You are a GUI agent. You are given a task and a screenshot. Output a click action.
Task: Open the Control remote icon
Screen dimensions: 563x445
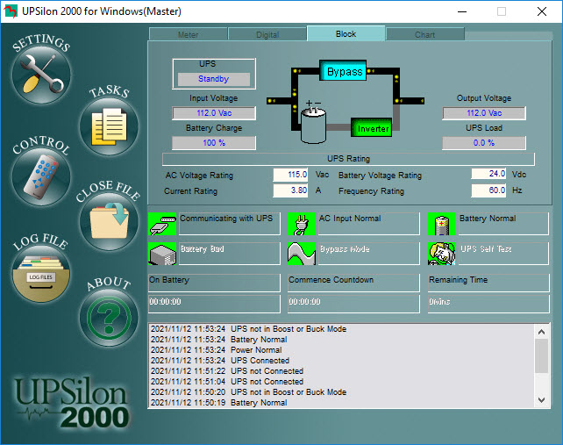pos(41,176)
